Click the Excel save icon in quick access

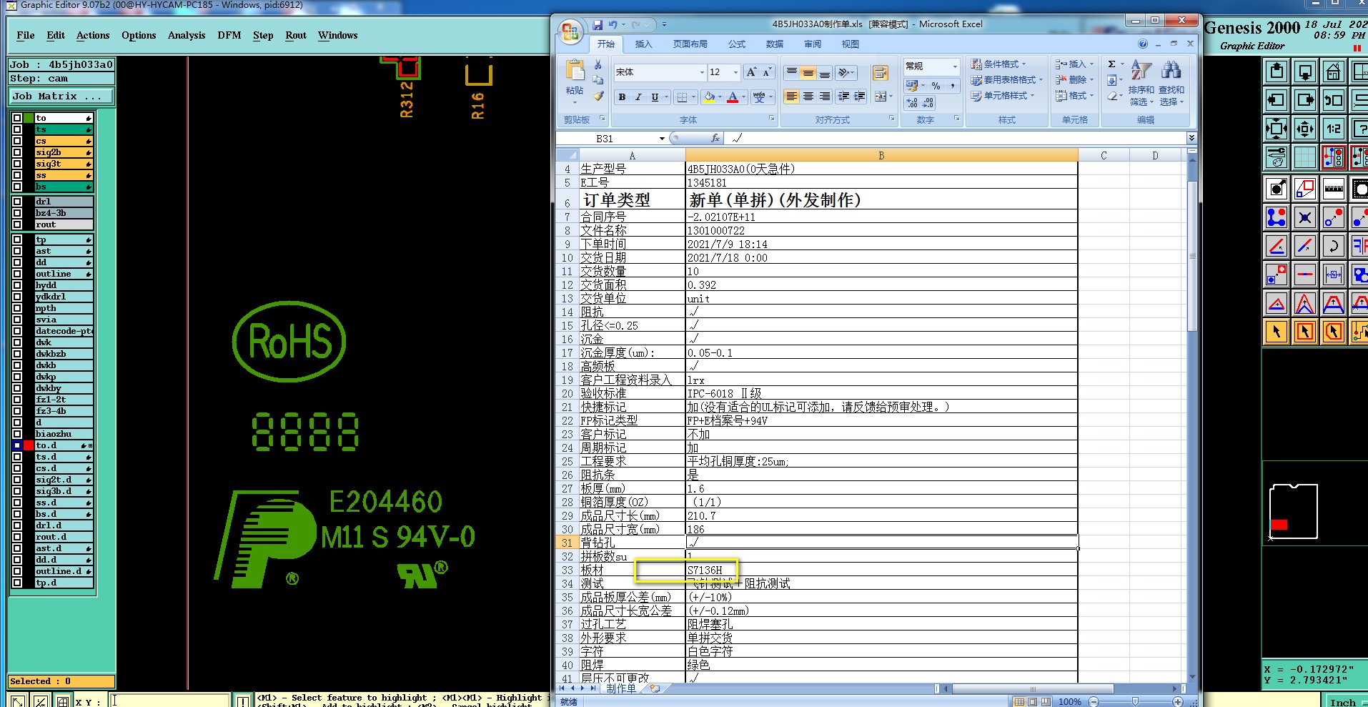pos(598,24)
